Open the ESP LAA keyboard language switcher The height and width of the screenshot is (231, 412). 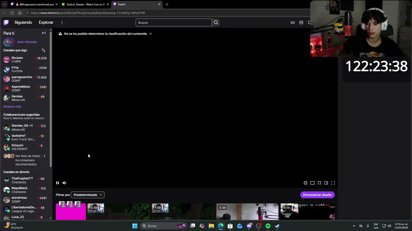point(376,226)
